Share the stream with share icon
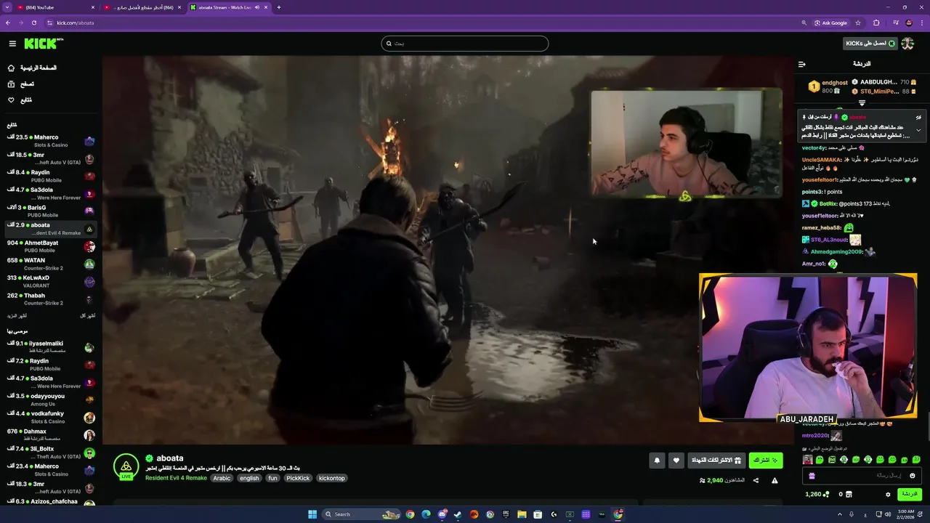The height and width of the screenshot is (523, 930). [756, 480]
